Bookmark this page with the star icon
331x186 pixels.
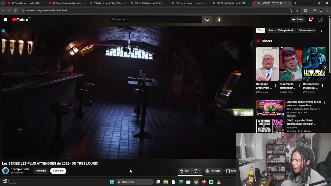[297, 10]
